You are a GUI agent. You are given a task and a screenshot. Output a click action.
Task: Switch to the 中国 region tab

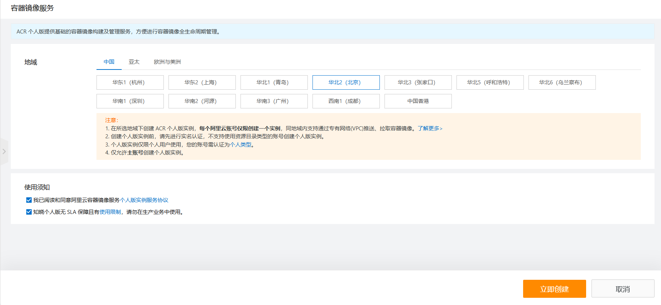coord(109,62)
